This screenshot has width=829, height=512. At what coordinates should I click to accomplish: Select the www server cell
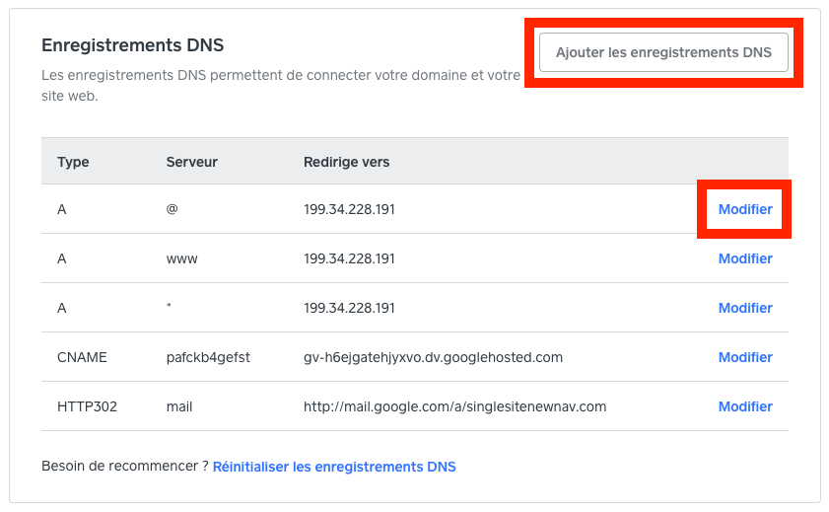(182, 259)
